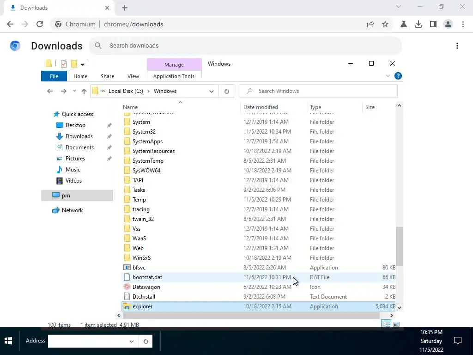Image resolution: width=473 pixels, height=355 pixels.
Task: Open the Share ribbon tab
Action: point(107,76)
